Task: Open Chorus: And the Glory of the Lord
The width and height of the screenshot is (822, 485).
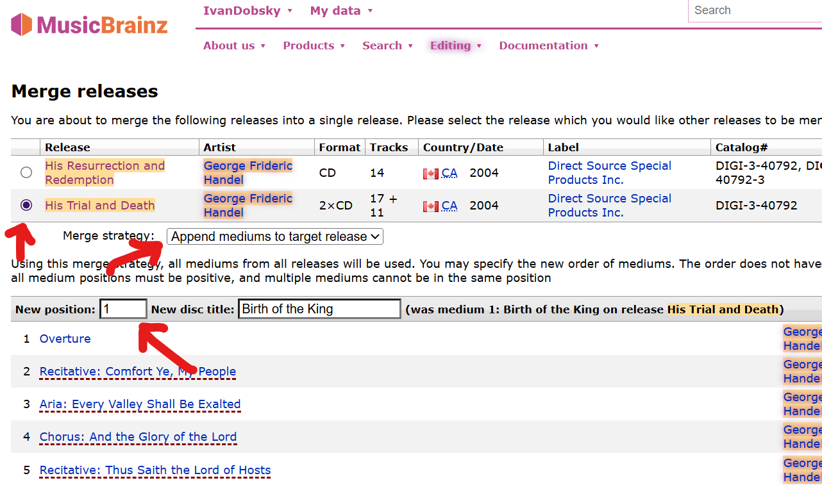Action: [138, 437]
